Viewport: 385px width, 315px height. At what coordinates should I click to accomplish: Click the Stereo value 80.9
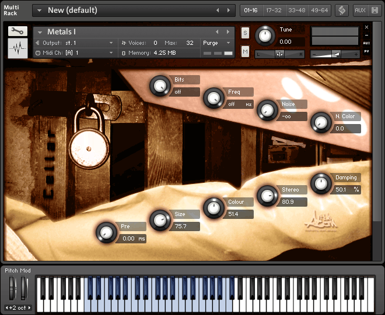(292, 202)
